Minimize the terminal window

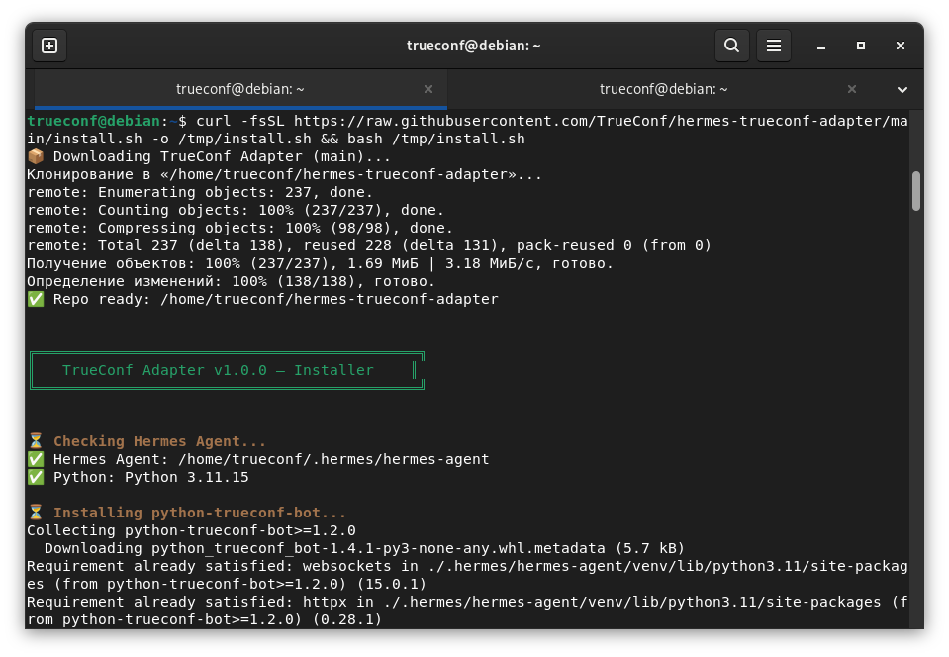tap(821, 46)
